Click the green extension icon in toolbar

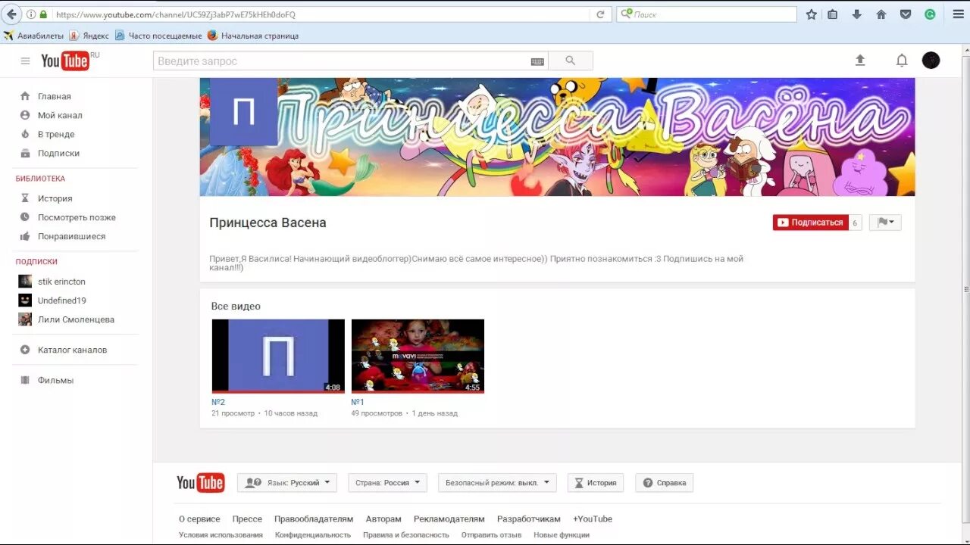pyautogui.click(x=930, y=14)
